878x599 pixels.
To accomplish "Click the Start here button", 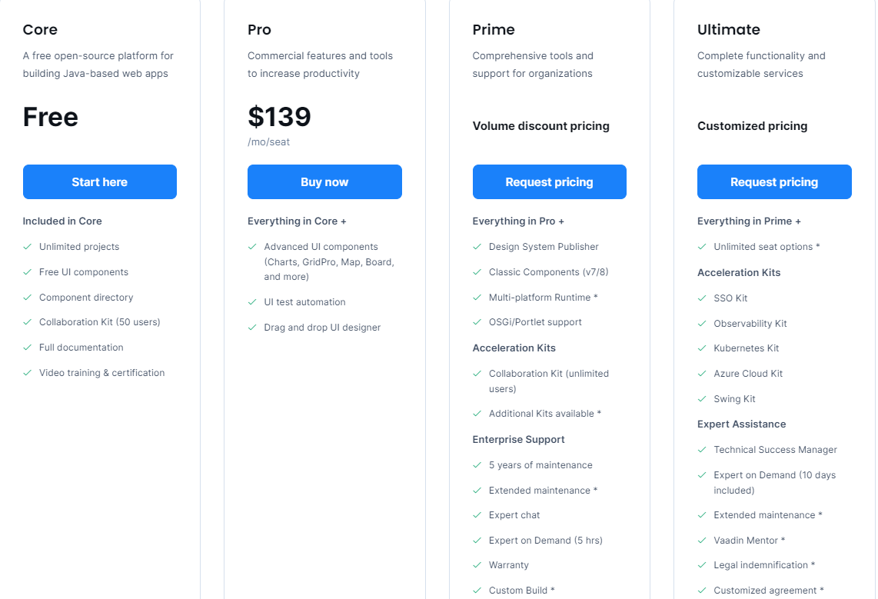I will tap(100, 182).
